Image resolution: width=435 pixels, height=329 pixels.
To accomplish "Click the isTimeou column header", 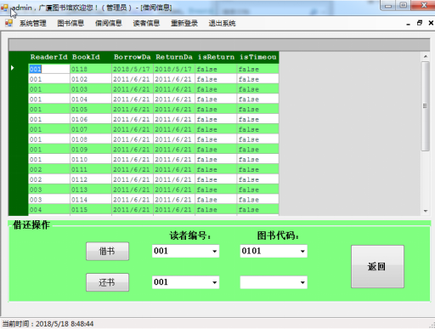I will [x=257, y=57].
